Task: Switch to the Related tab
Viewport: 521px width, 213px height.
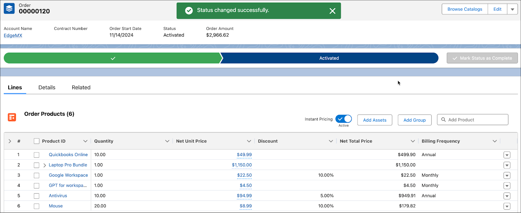Action: pyautogui.click(x=81, y=87)
